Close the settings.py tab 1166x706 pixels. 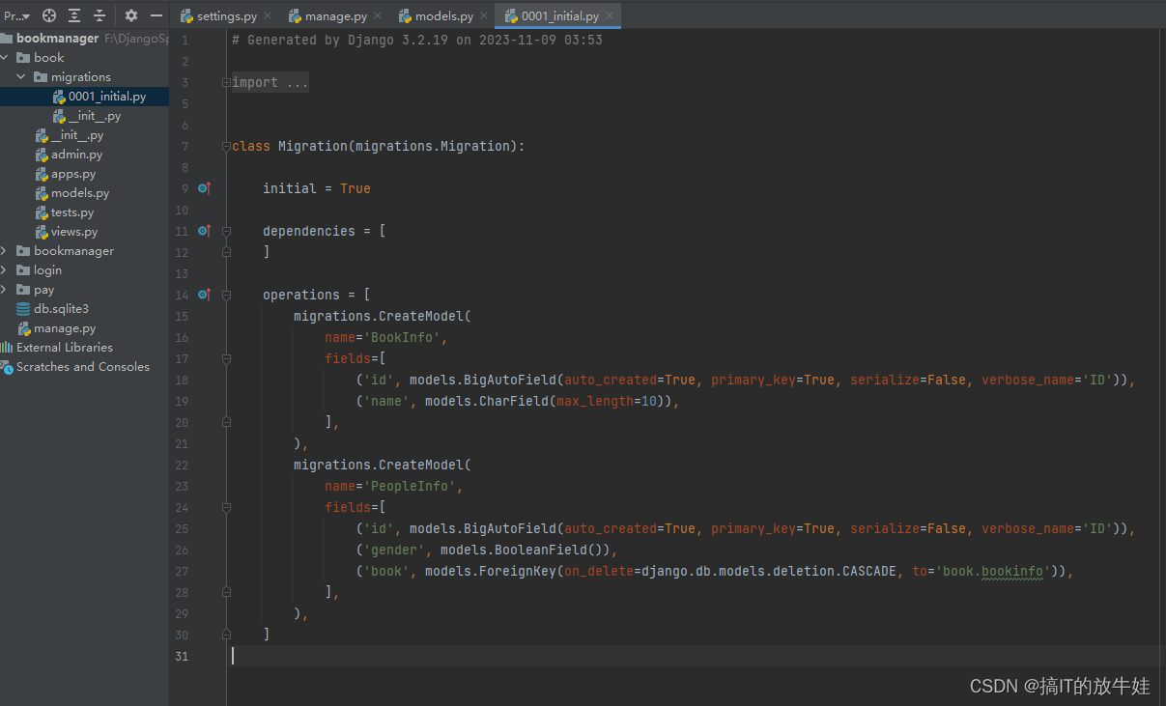[x=268, y=16]
